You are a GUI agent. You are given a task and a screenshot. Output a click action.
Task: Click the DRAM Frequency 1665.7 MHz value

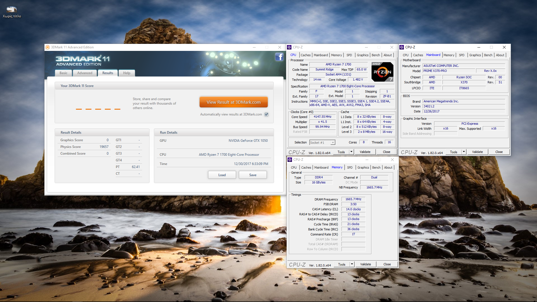click(353, 199)
